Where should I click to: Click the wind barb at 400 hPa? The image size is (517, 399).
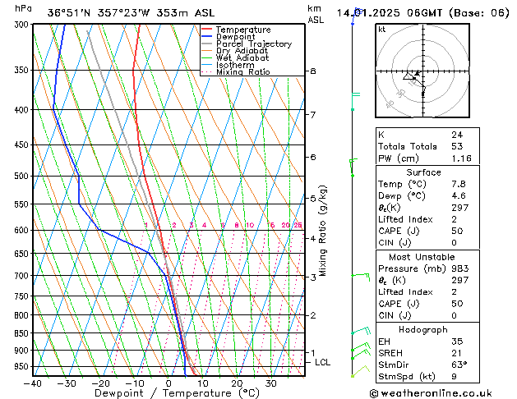(x=355, y=102)
